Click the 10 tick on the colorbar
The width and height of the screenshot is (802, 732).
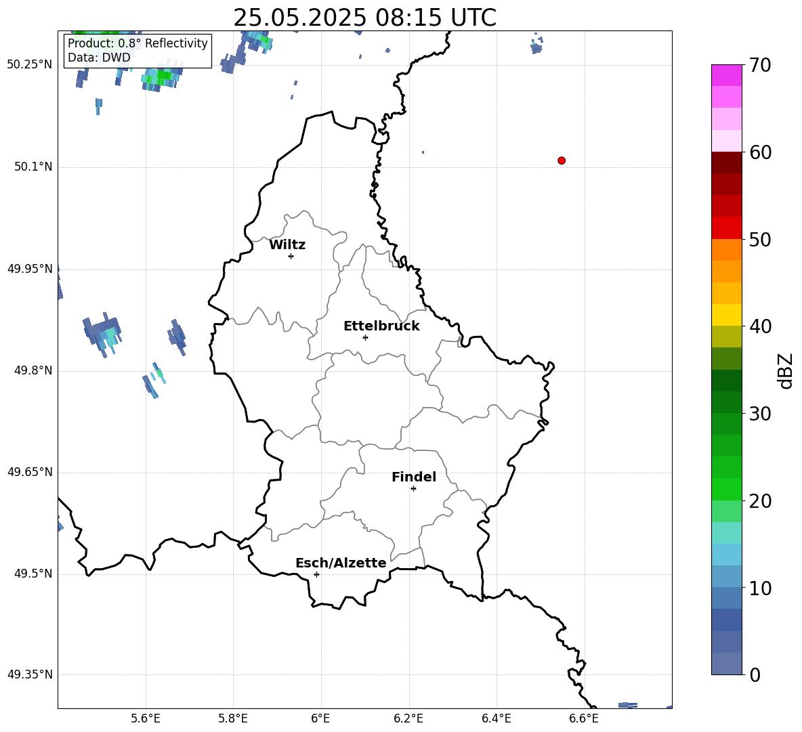click(x=760, y=588)
